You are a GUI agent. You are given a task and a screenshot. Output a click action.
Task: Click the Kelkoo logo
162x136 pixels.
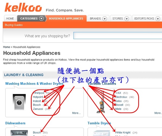[23, 7]
